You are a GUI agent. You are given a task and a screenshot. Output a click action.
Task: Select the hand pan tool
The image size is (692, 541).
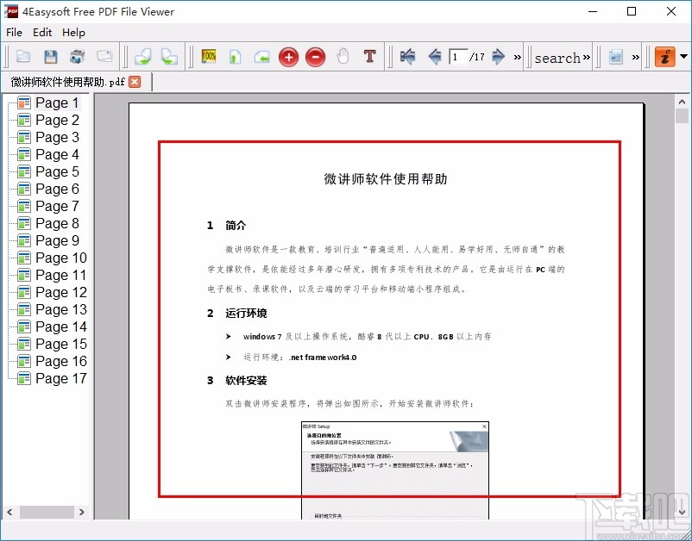click(x=342, y=57)
